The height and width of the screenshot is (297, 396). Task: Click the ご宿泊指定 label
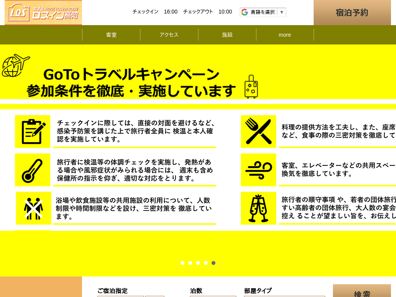113,291
